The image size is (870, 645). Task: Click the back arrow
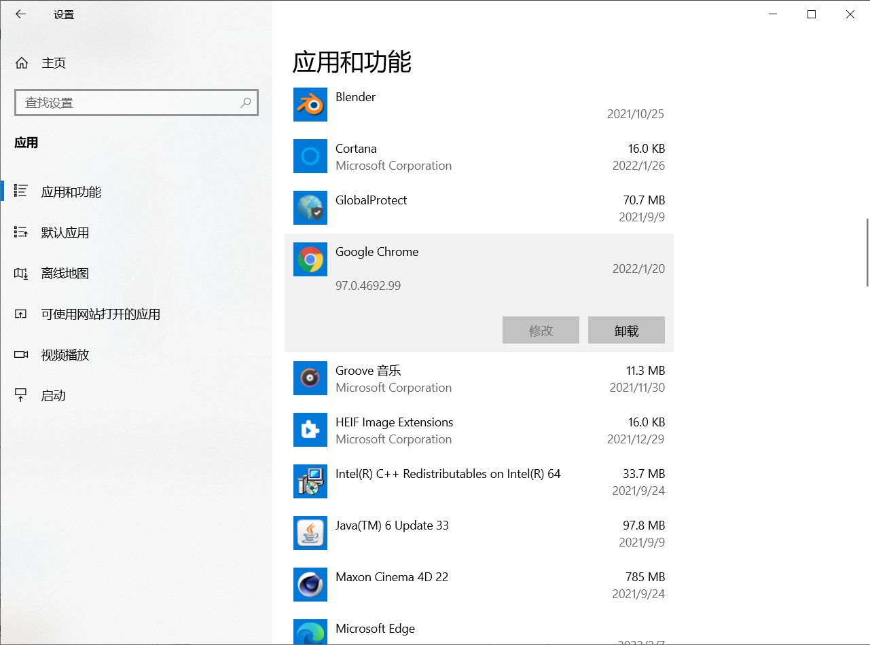(20, 14)
